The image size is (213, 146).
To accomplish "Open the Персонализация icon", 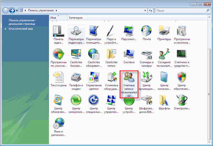I will [x=129, y=32].
